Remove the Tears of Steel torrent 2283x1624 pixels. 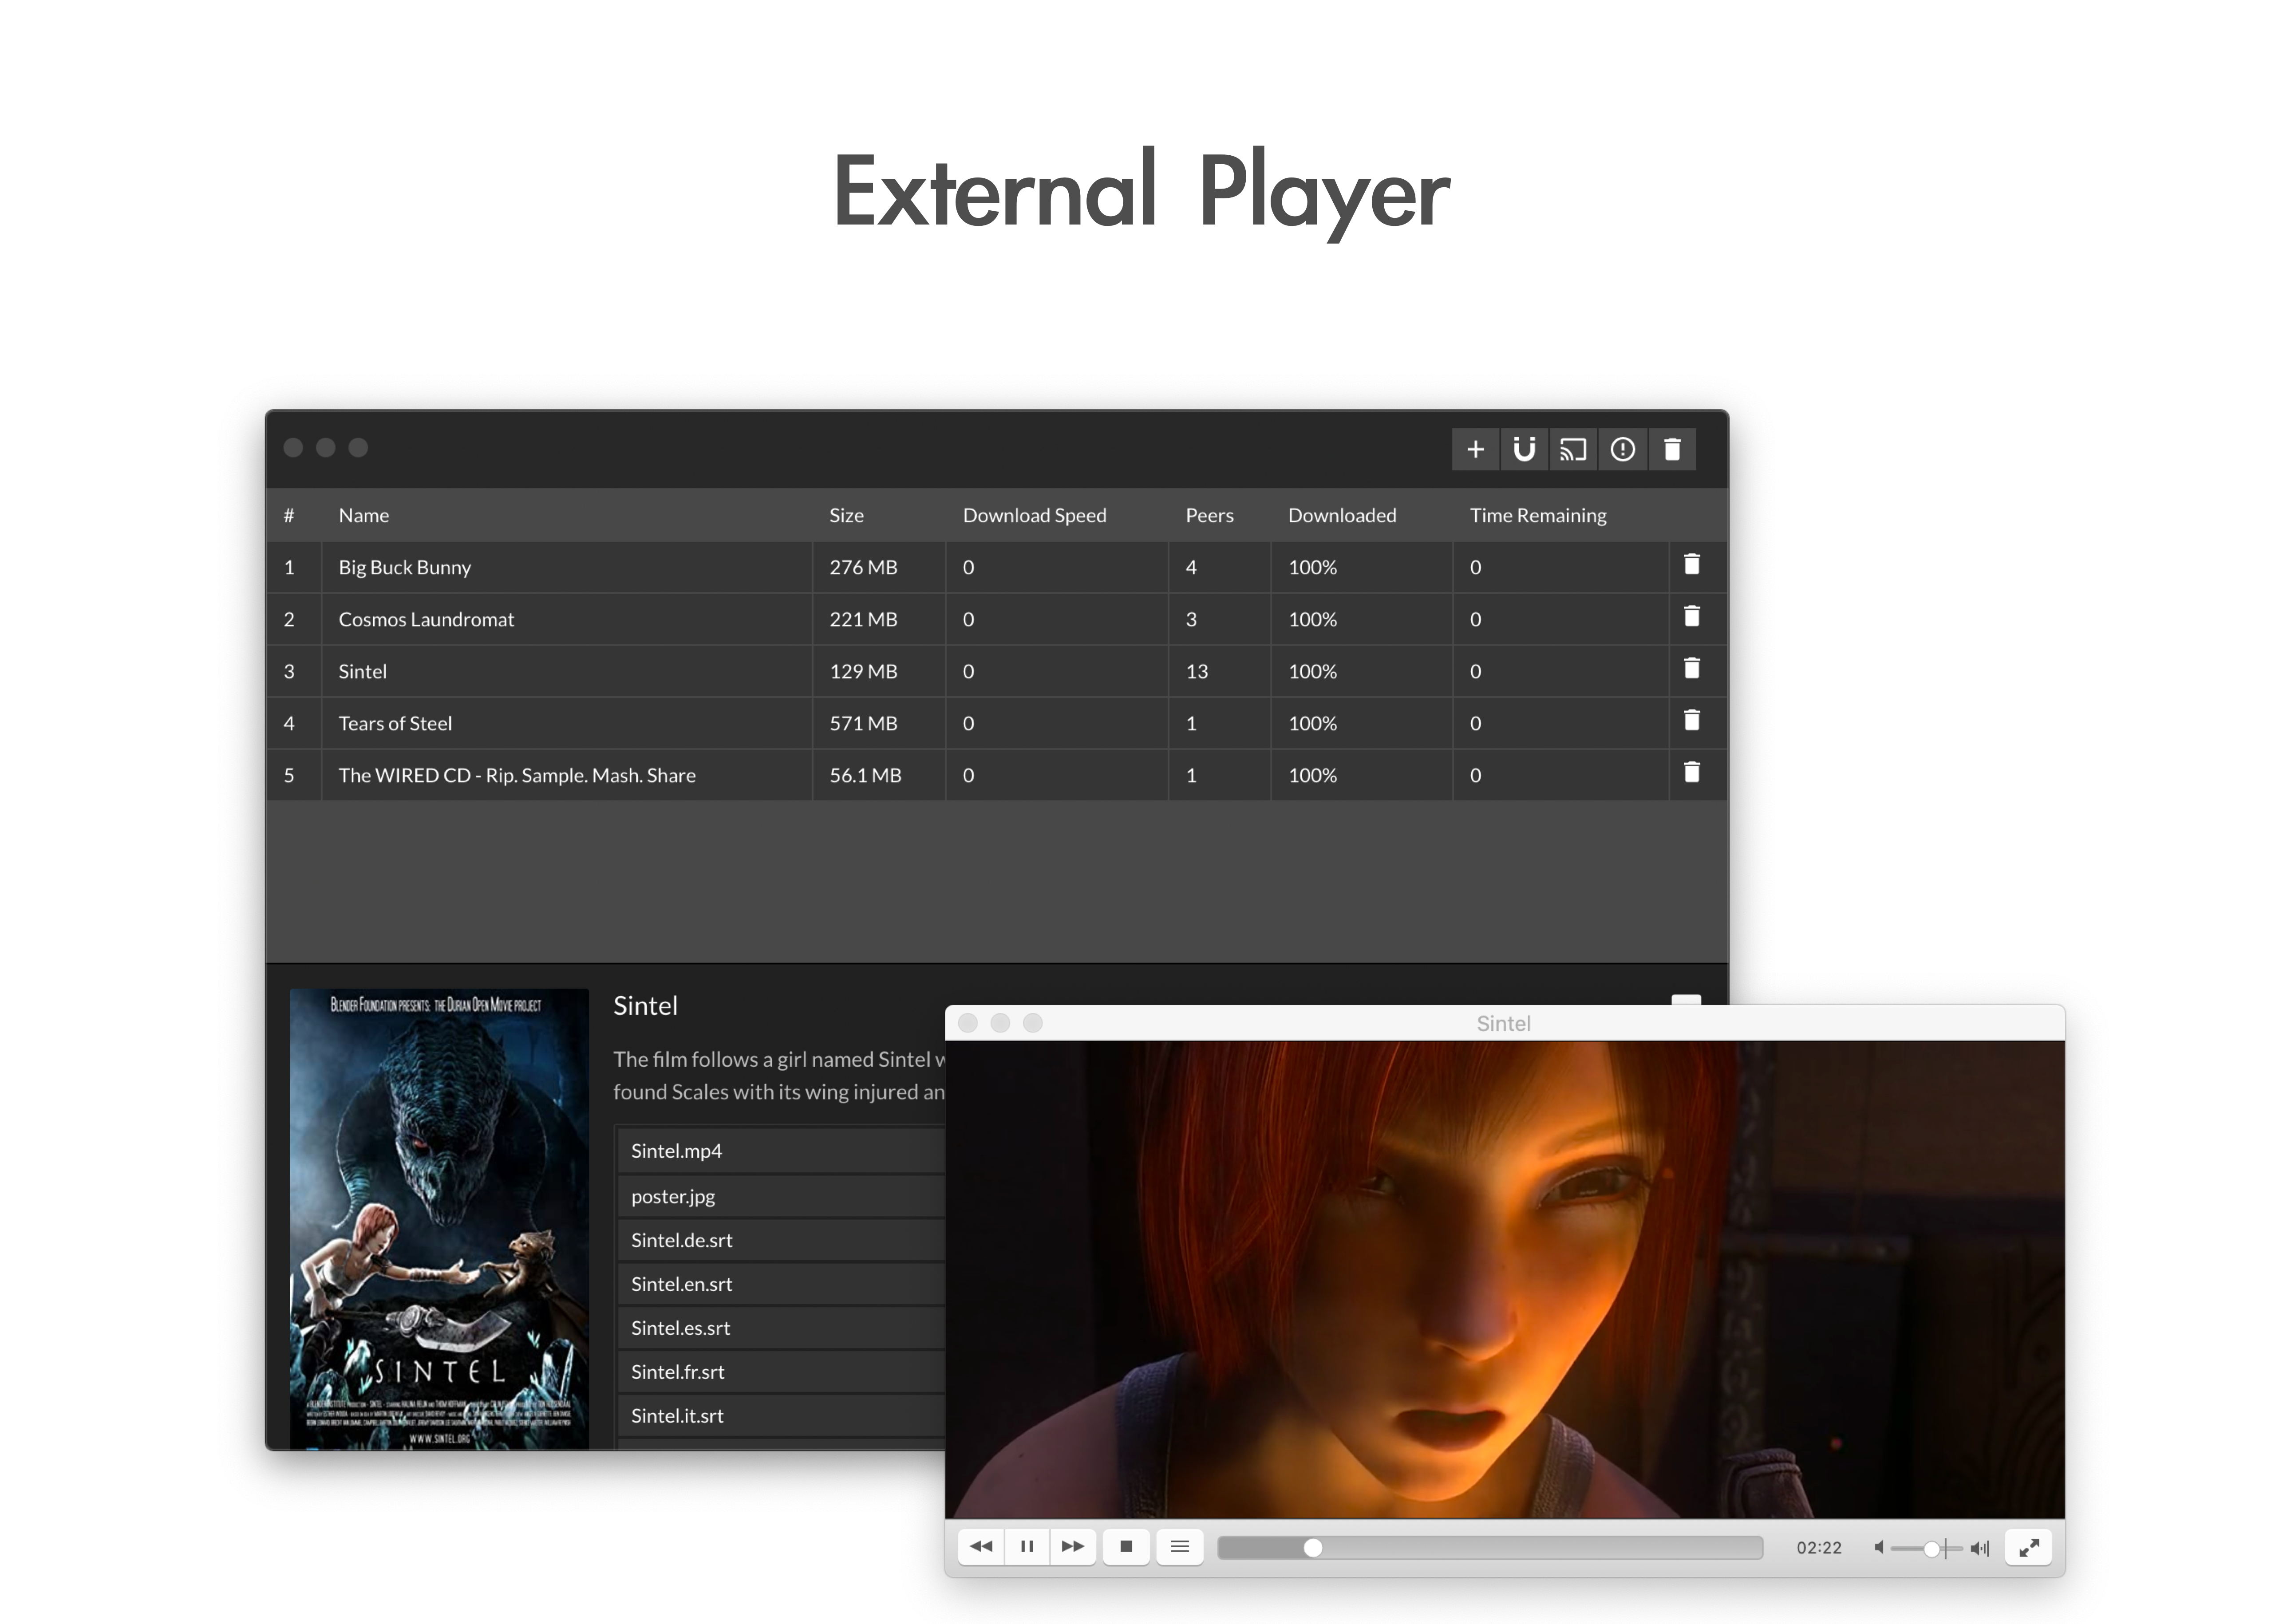pyautogui.click(x=1691, y=721)
